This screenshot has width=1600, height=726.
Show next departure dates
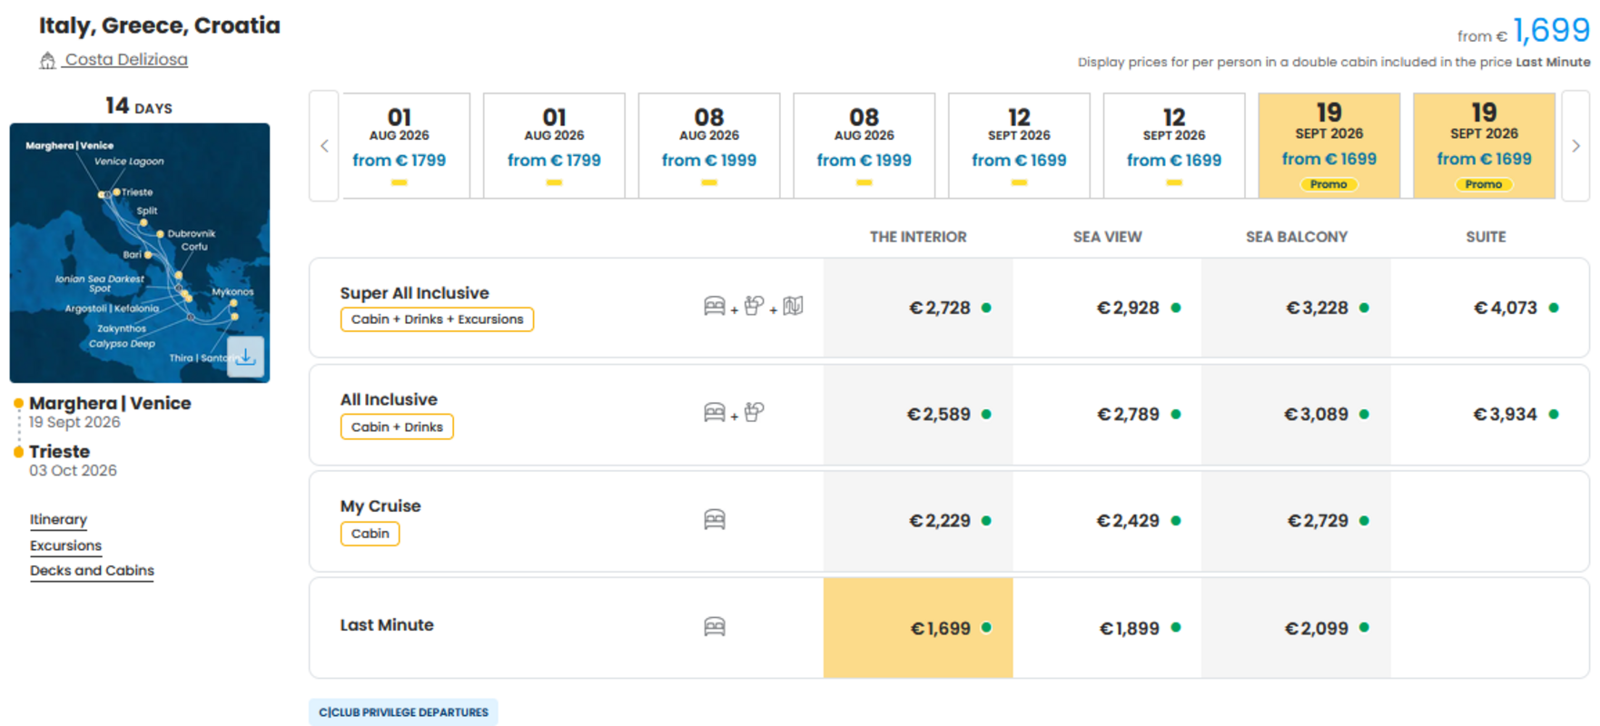(x=1575, y=145)
